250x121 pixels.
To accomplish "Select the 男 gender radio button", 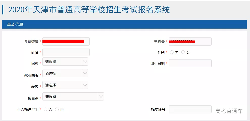I will coord(172,52).
